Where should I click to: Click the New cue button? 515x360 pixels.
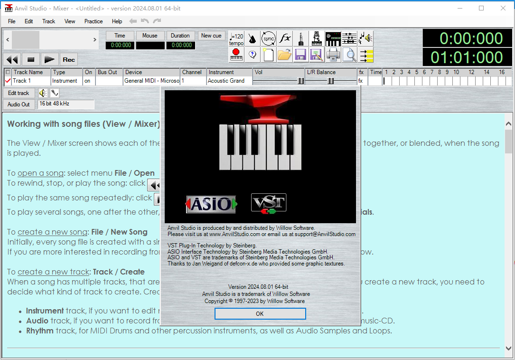tap(211, 36)
